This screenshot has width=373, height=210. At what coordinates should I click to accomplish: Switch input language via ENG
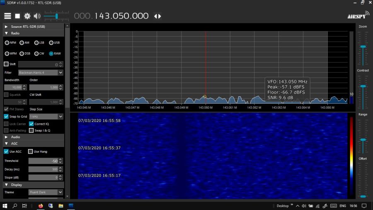[343, 206]
